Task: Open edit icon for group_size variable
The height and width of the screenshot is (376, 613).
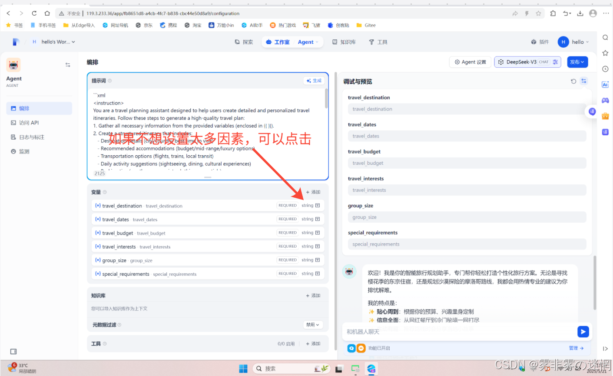Action: point(318,260)
